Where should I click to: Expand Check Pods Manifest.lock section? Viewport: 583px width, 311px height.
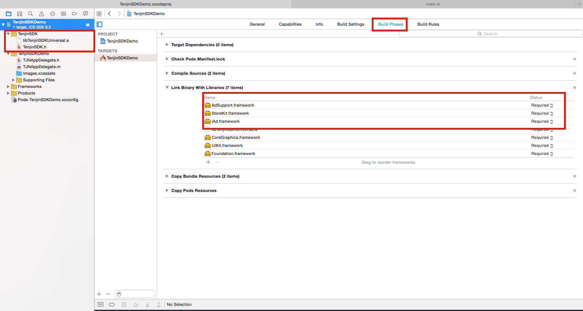pos(167,59)
